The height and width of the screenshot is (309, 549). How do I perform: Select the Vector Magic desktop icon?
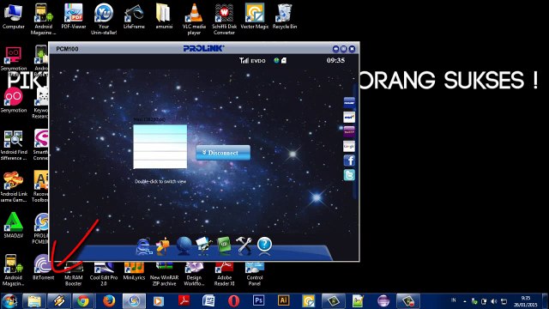coord(255,17)
